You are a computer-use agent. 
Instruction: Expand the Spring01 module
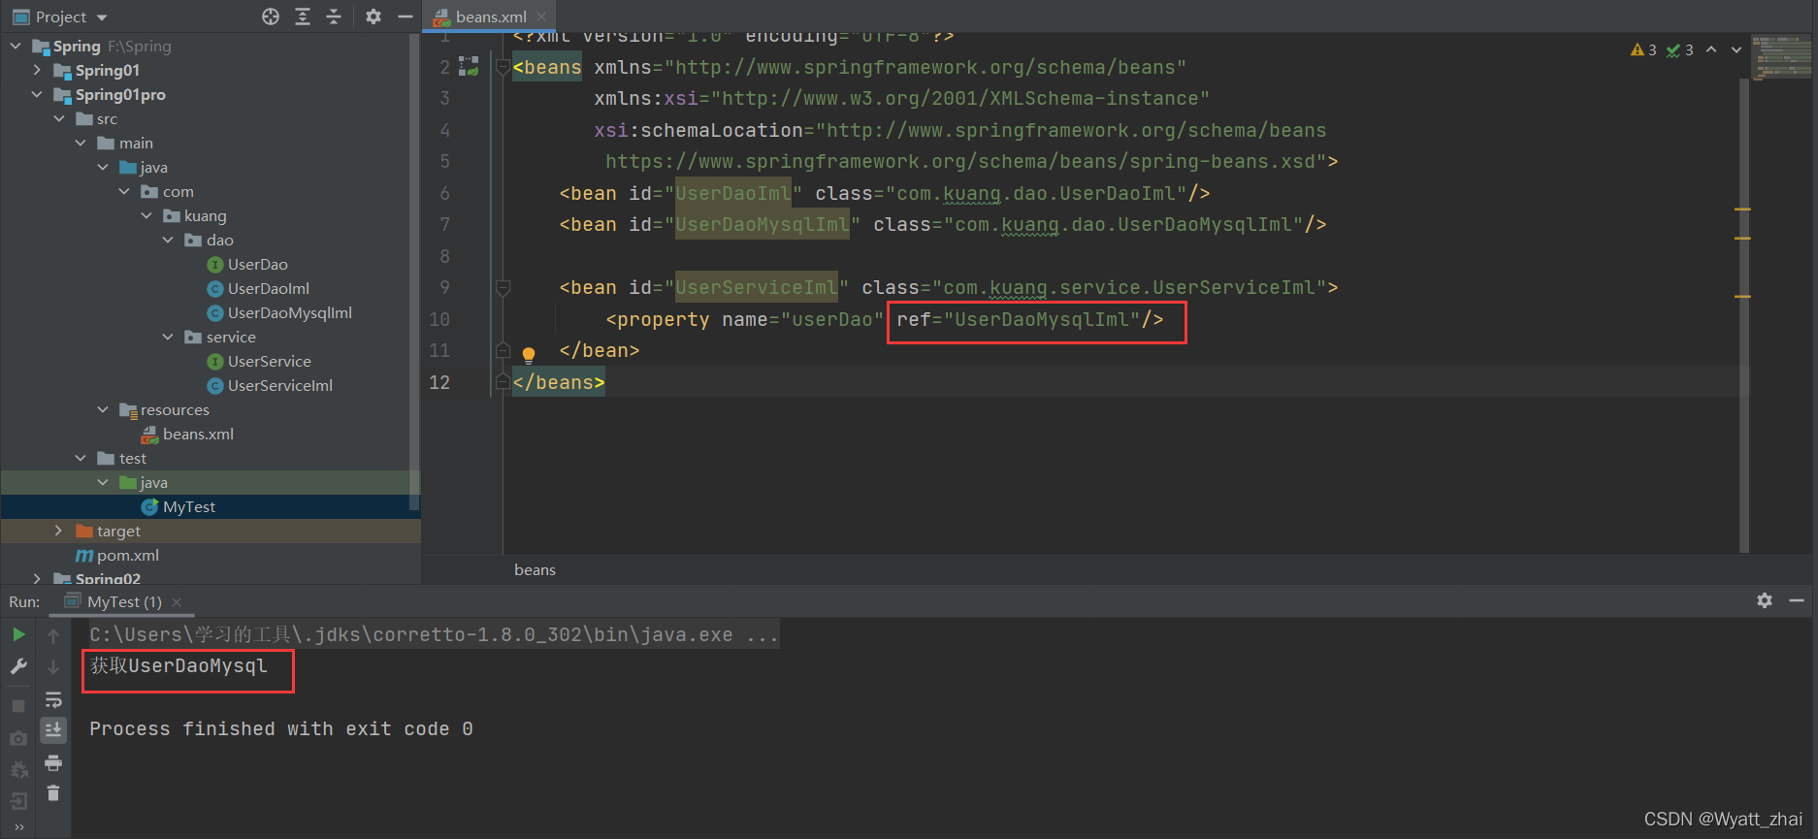[x=37, y=70]
